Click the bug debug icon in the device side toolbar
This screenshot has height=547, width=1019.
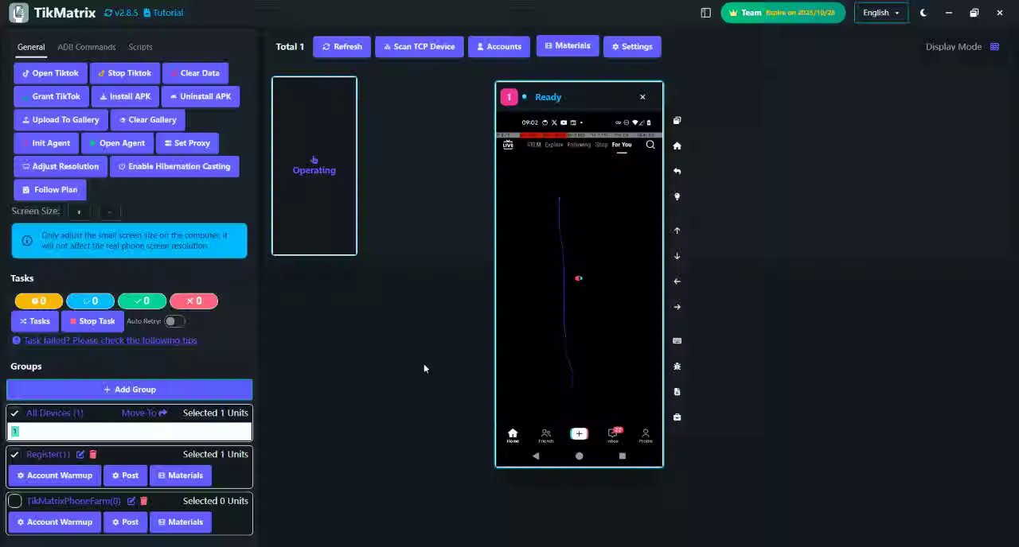tap(677, 367)
